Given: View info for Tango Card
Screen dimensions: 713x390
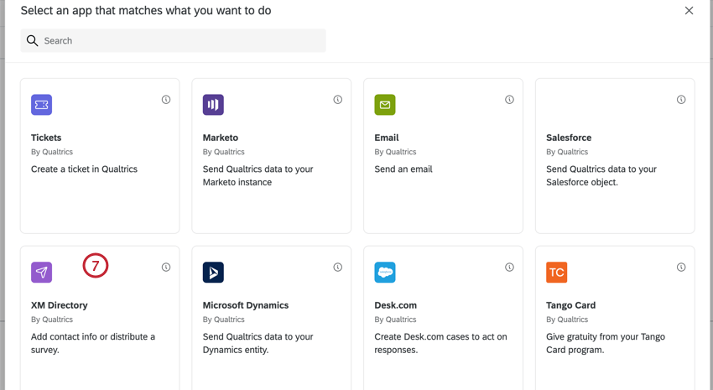Looking at the screenshot, I should click(681, 268).
